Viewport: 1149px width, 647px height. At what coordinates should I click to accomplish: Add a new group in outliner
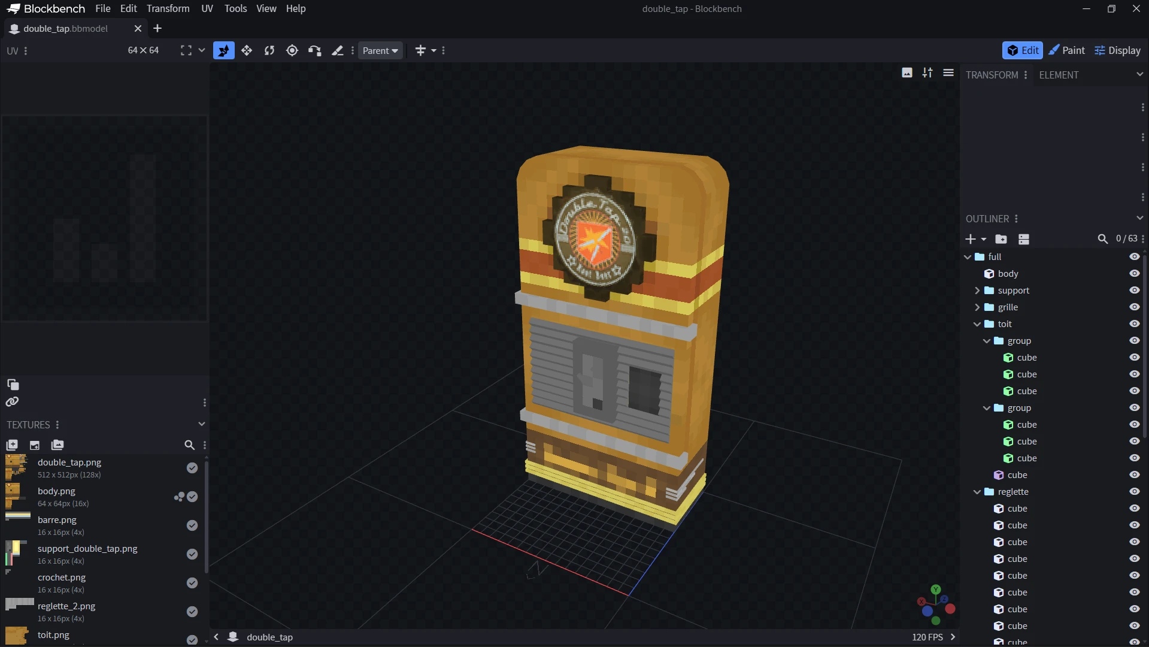click(x=1001, y=239)
